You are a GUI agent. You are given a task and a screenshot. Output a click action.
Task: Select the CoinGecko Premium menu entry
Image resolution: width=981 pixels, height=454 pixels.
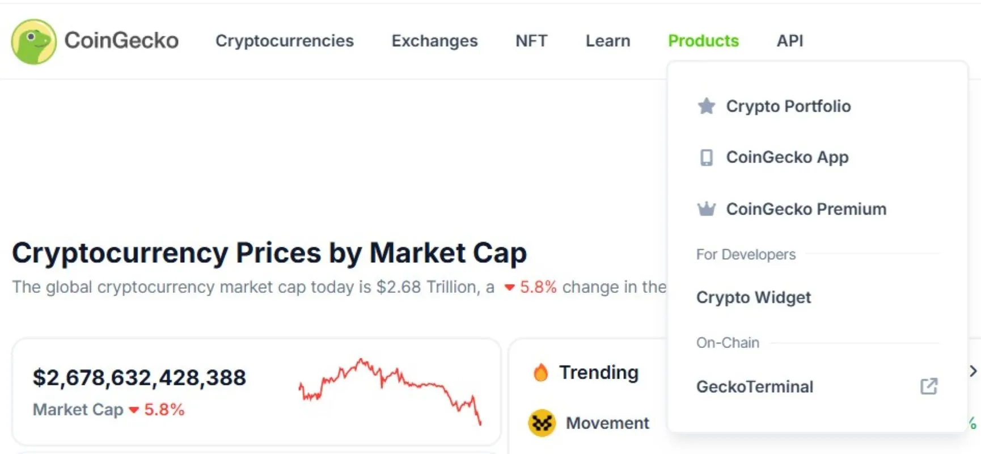806,209
